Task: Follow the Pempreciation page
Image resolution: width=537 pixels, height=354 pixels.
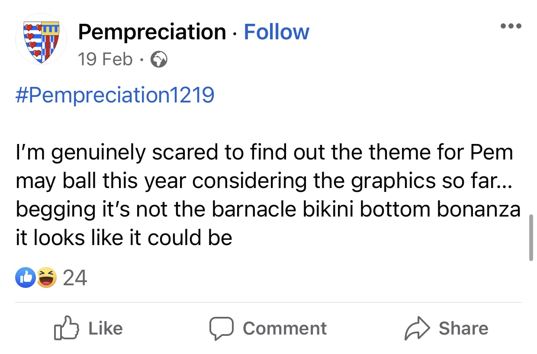Action: click(277, 32)
